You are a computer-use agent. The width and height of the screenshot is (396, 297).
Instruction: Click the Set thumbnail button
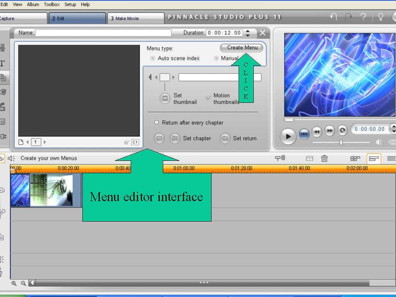click(x=165, y=98)
